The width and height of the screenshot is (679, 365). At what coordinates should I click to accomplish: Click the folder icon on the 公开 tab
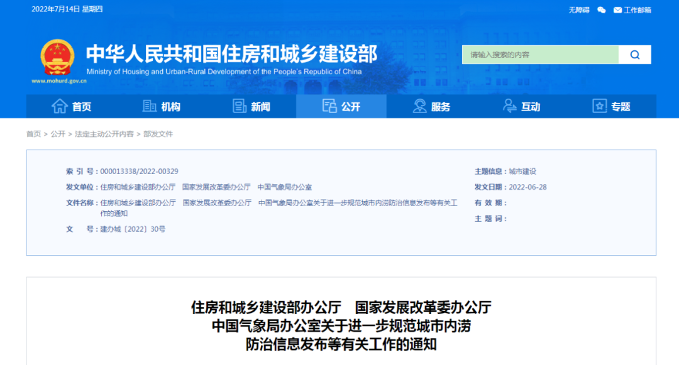[x=329, y=106]
